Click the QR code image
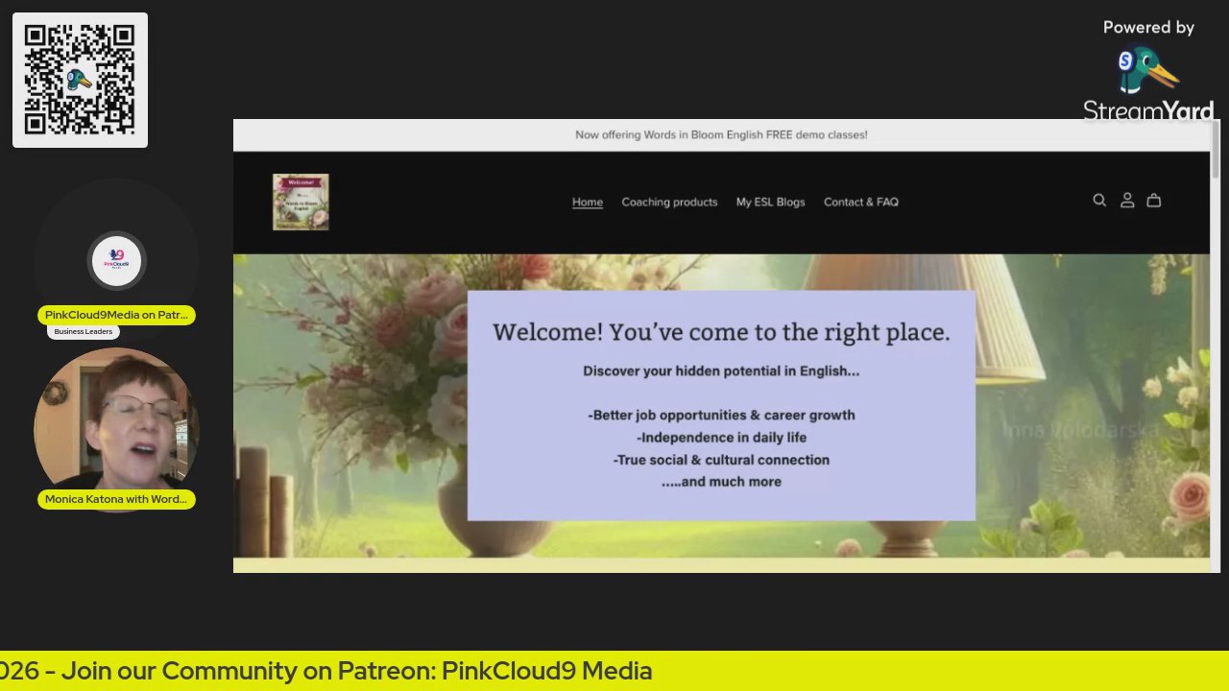This screenshot has width=1229, height=691. pos(80,80)
